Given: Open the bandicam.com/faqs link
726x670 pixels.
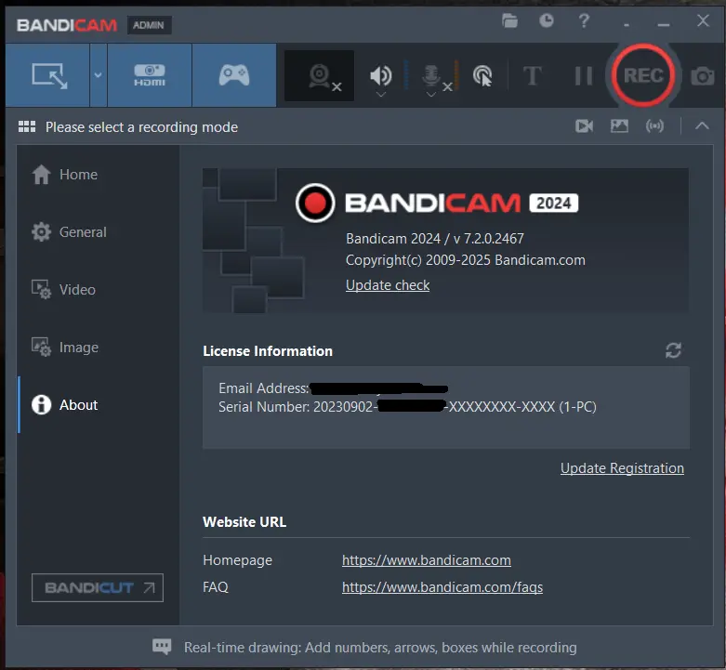Looking at the screenshot, I should click(442, 587).
